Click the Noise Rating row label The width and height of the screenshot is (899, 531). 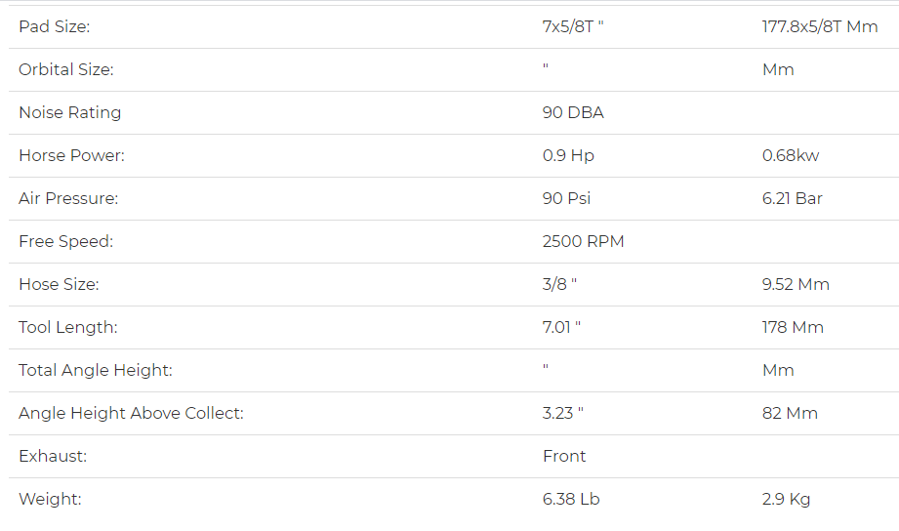coord(70,113)
